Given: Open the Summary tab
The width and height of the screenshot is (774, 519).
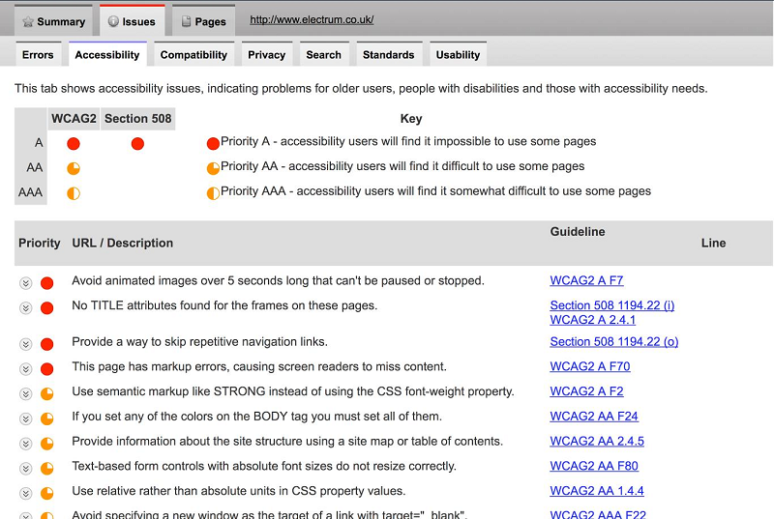Looking at the screenshot, I should pos(54,21).
